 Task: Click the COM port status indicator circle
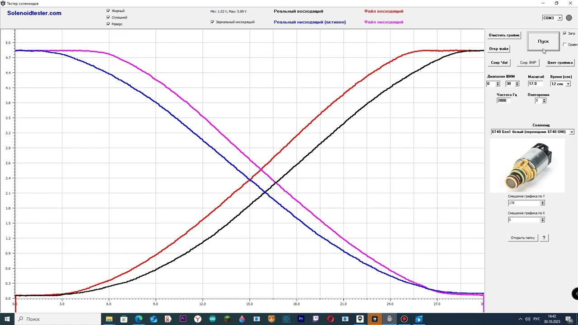569,18
